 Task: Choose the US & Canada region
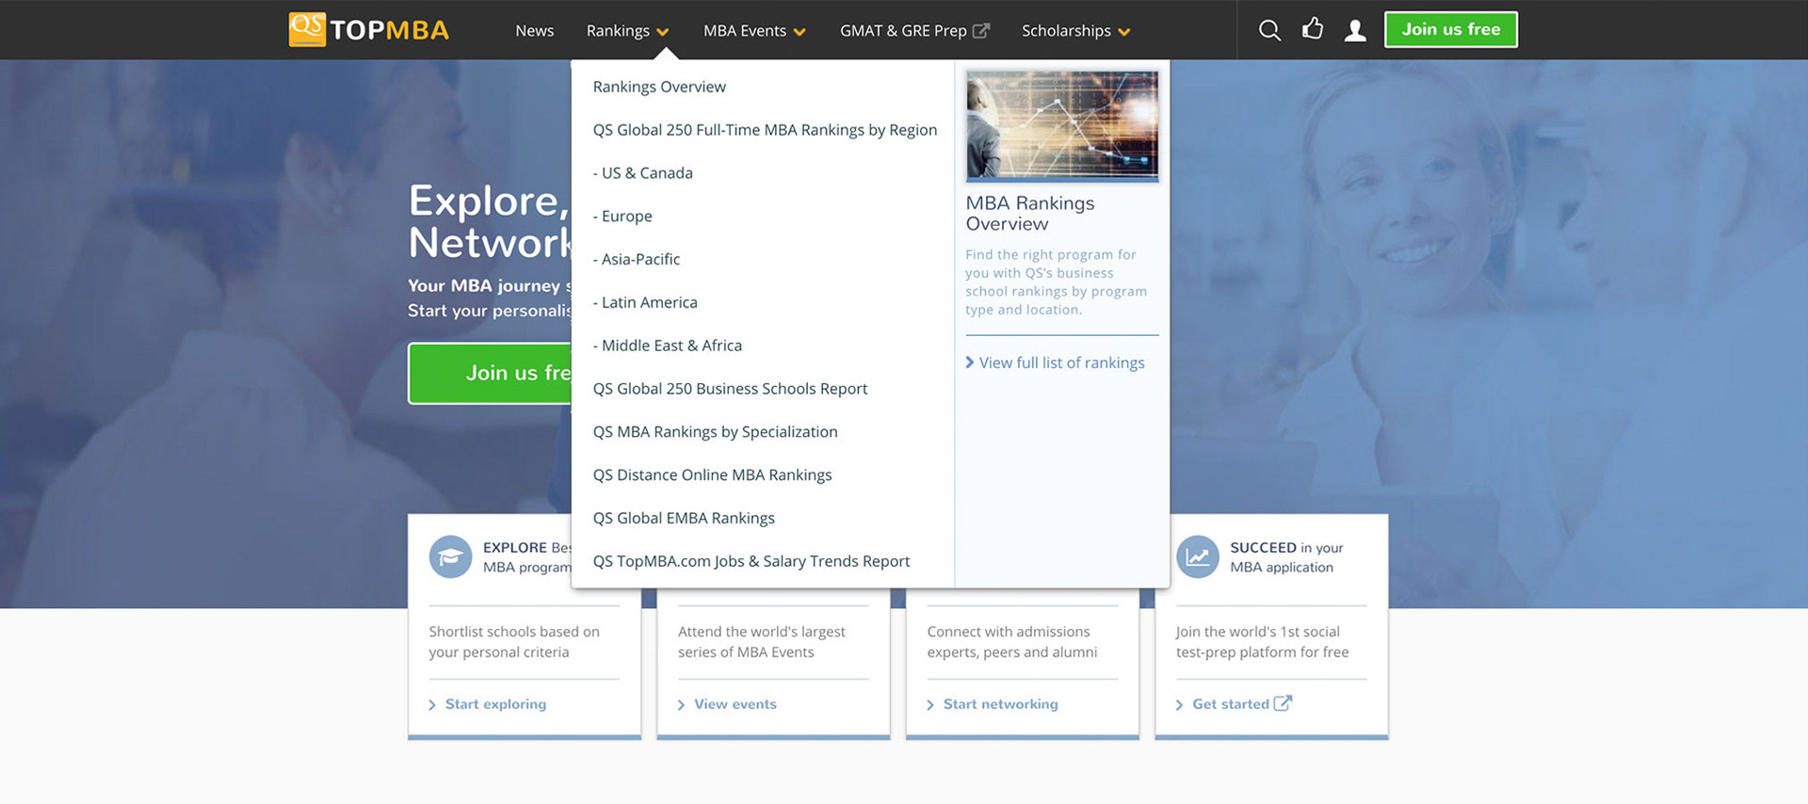click(x=643, y=173)
